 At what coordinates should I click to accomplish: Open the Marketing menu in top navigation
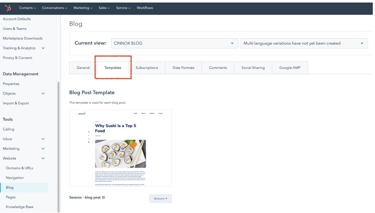click(83, 8)
